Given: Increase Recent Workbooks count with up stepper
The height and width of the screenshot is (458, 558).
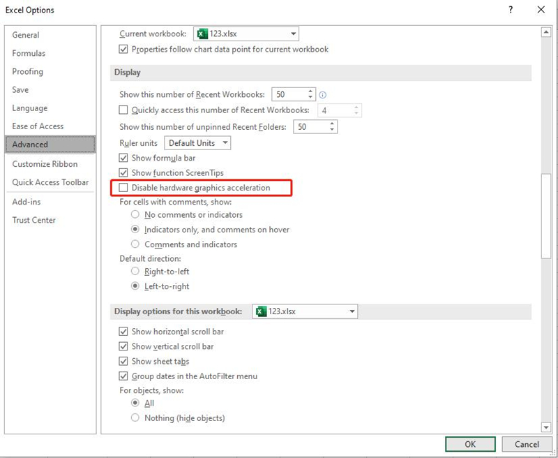Looking at the screenshot, I should point(310,90).
